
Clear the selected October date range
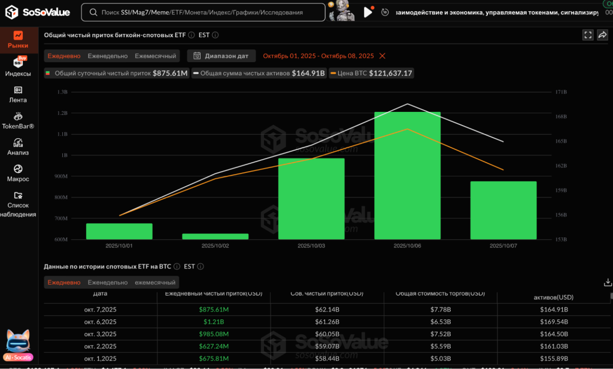tap(383, 56)
